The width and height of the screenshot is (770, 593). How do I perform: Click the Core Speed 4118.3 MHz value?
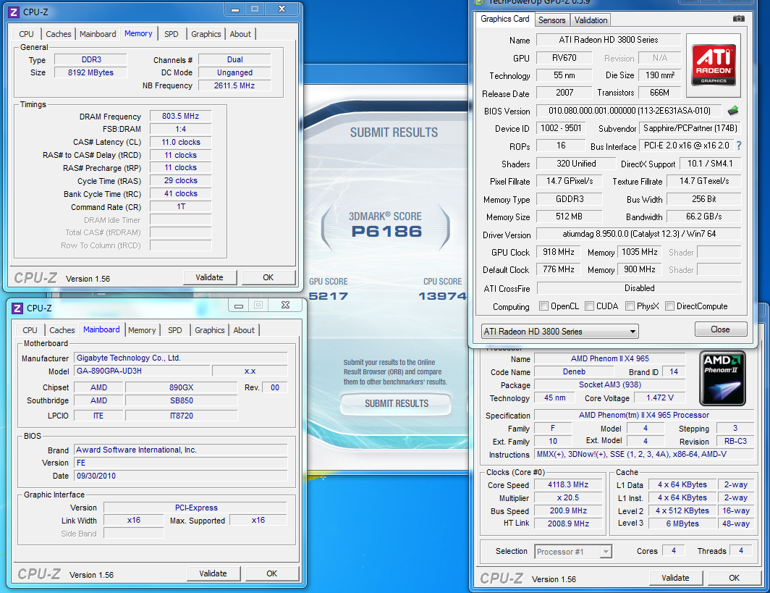(x=568, y=484)
